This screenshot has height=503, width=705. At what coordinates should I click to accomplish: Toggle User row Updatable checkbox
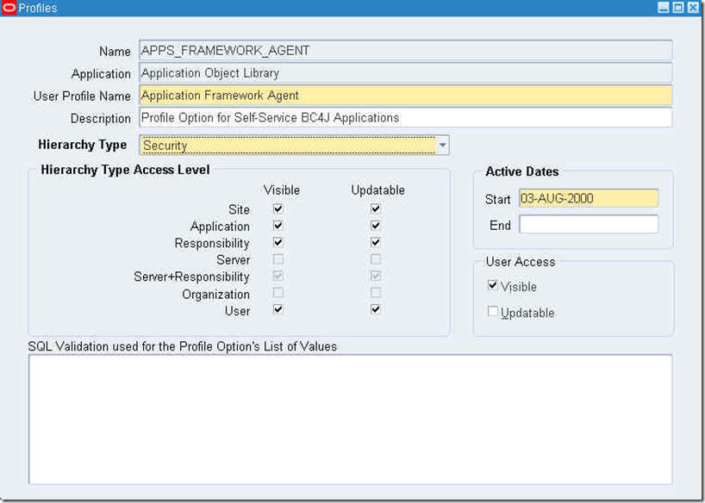coord(376,309)
